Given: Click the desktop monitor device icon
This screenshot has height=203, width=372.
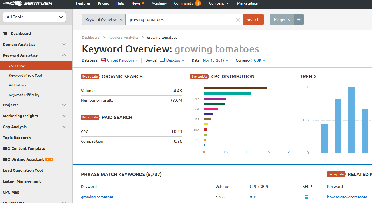Looking at the screenshot, I should click(162, 60).
